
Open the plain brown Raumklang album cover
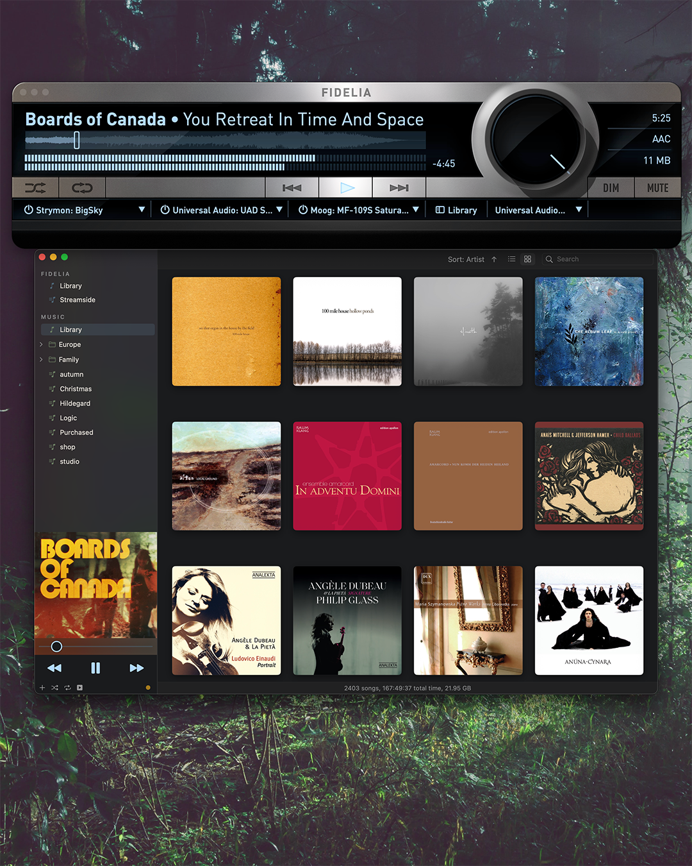tap(468, 476)
